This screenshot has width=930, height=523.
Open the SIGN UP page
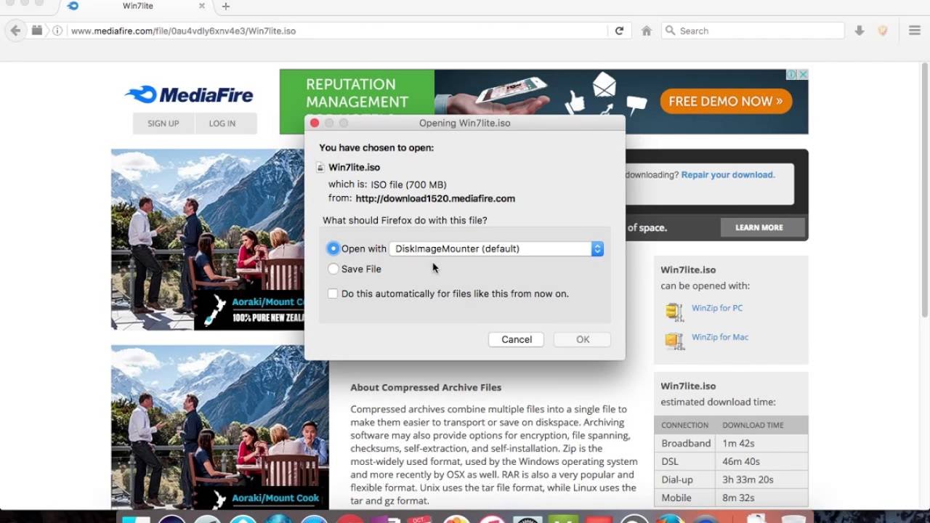pyautogui.click(x=163, y=123)
